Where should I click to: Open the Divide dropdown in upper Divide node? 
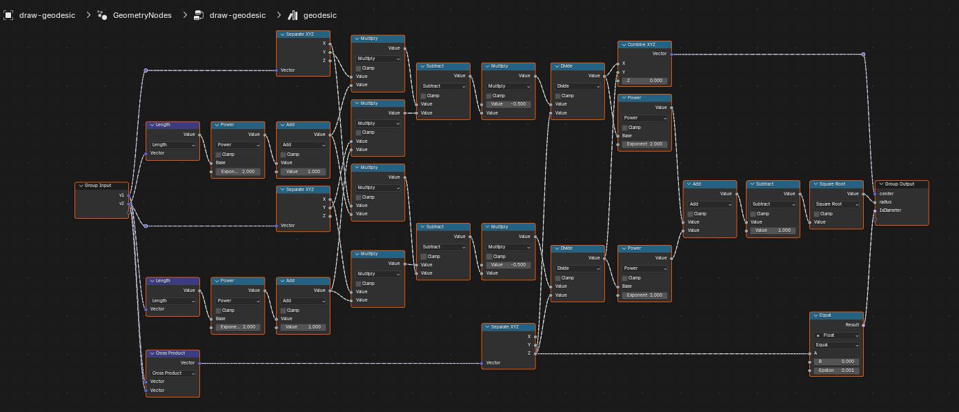coord(577,86)
